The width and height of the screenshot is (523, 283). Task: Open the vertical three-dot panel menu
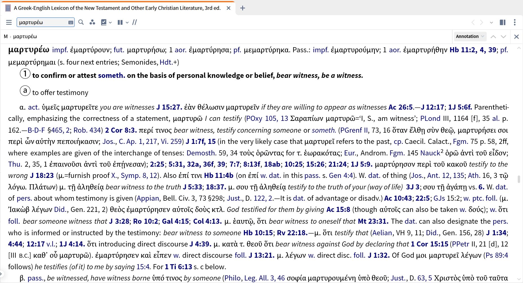(x=515, y=22)
